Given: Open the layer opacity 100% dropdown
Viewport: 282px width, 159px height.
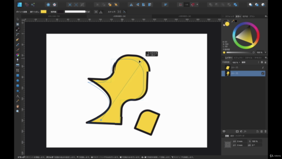Looking at the screenshot, I should 236,62.
